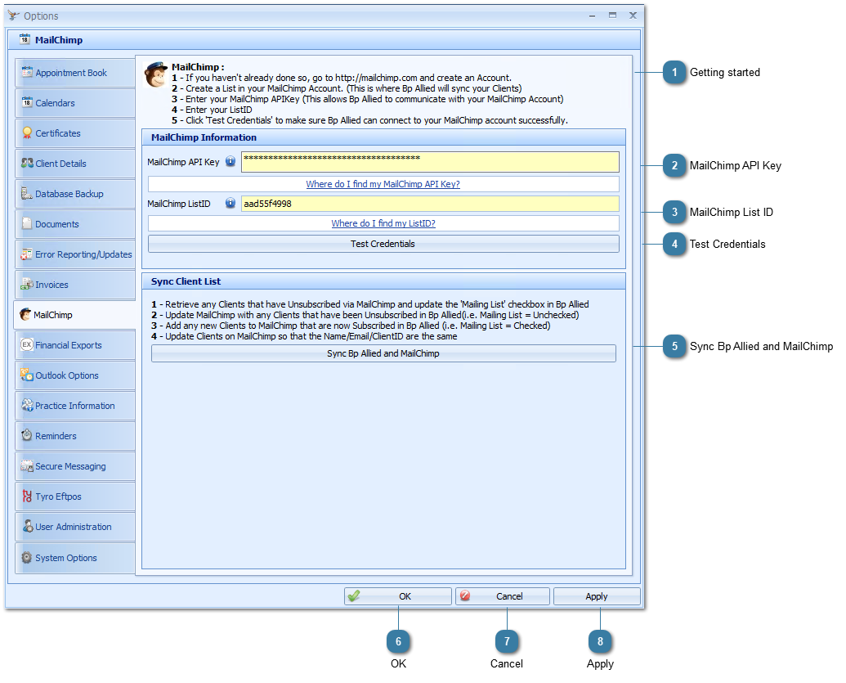This screenshot has width=846, height=683.
Task: Click the Database Backup icon
Action: 26,193
